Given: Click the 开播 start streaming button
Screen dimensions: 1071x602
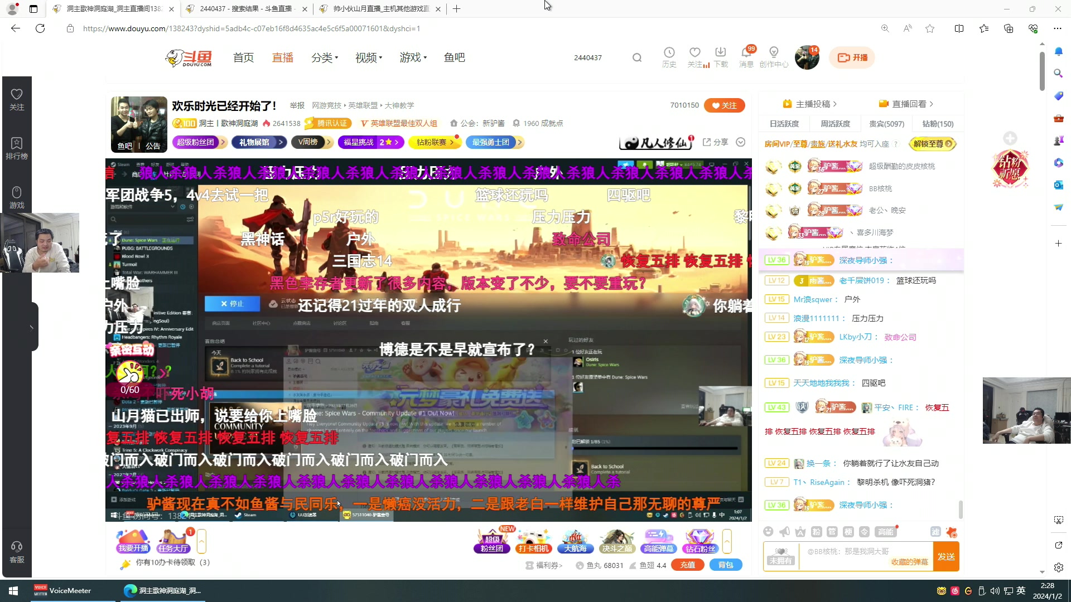Looking at the screenshot, I should [x=852, y=57].
